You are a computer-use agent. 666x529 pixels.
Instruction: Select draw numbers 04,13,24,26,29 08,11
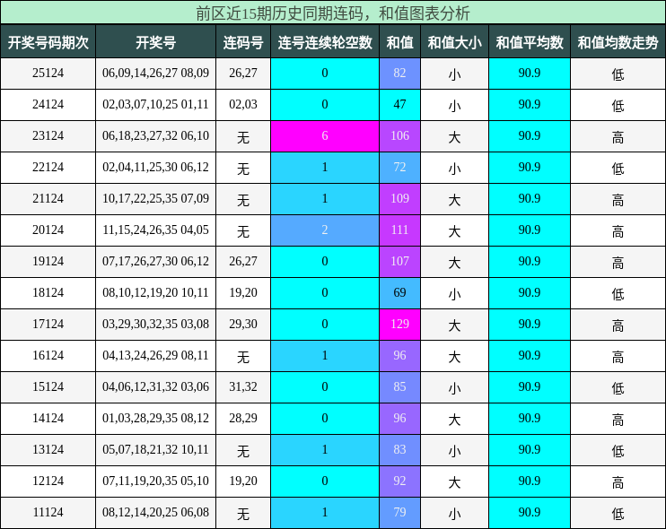click(x=156, y=355)
